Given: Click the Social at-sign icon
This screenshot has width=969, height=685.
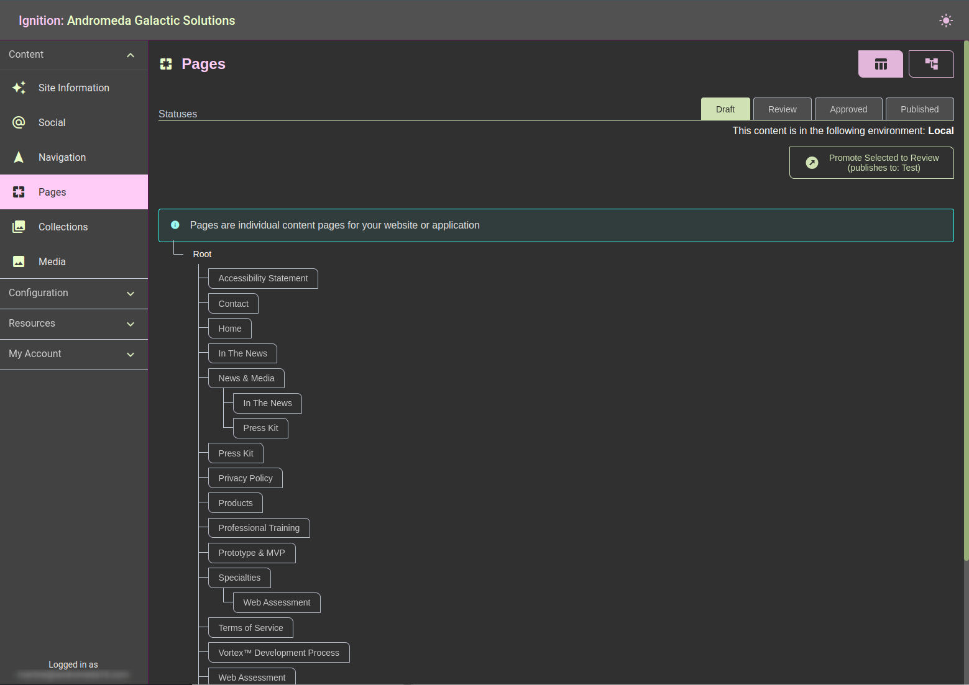Looking at the screenshot, I should tap(19, 122).
